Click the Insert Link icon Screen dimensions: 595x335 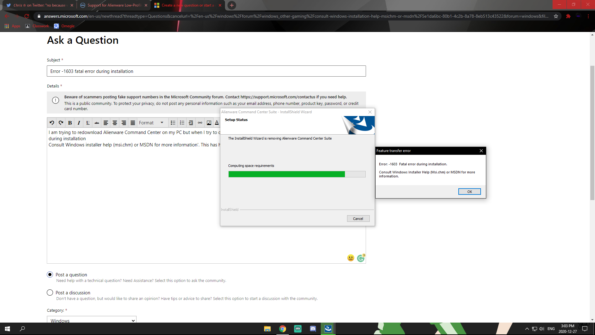point(200,123)
